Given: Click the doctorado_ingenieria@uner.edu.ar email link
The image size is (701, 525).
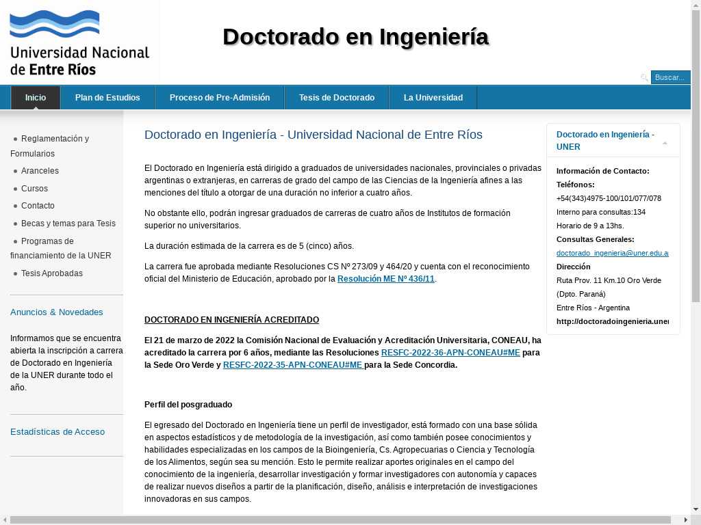Looking at the screenshot, I should pyautogui.click(x=613, y=253).
